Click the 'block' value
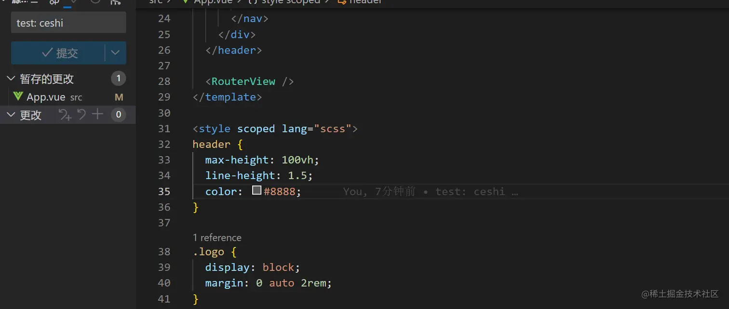 [278, 267]
